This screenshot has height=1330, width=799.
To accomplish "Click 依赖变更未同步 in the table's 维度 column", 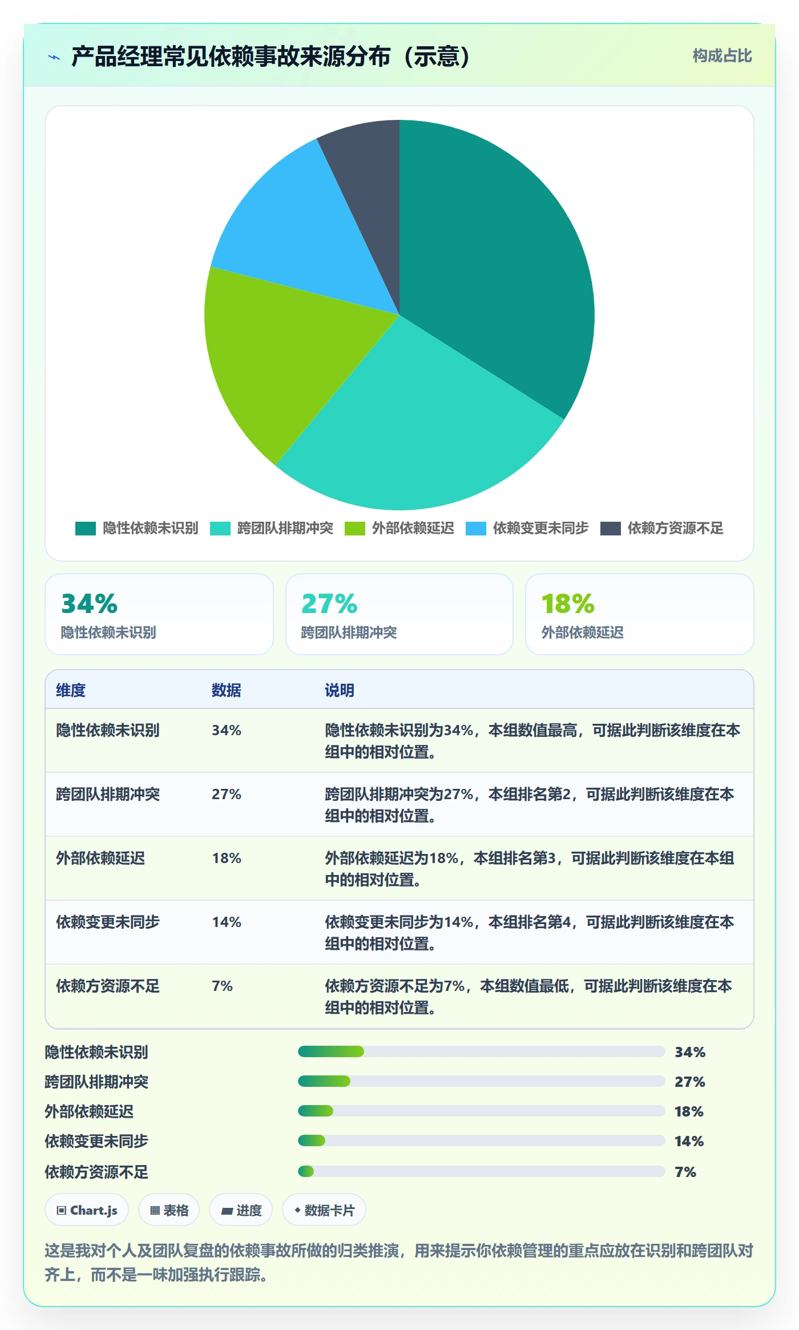I will click(x=108, y=922).
